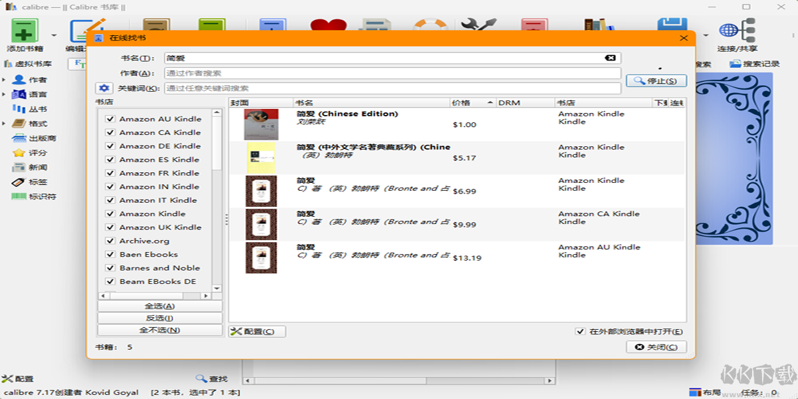Viewport: 798px width, 399px height.
Task: Disable open in external browser checkbox
Action: [x=581, y=332]
